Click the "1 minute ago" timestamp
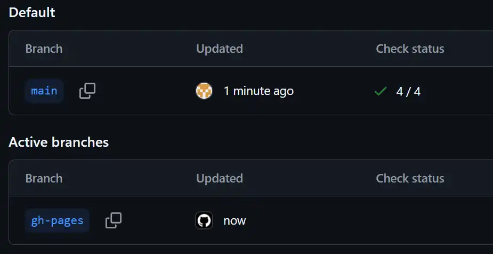Image resolution: width=493 pixels, height=254 pixels. tap(258, 91)
